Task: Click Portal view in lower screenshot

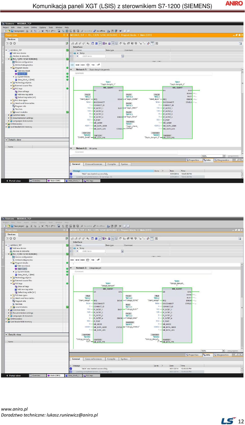Action: [x=13, y=376]
